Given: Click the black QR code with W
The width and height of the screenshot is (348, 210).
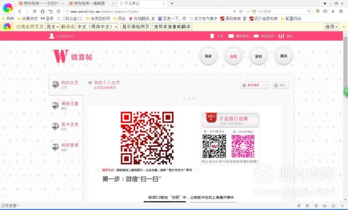Looking at the screenshot, I should (x=214, y=146).
